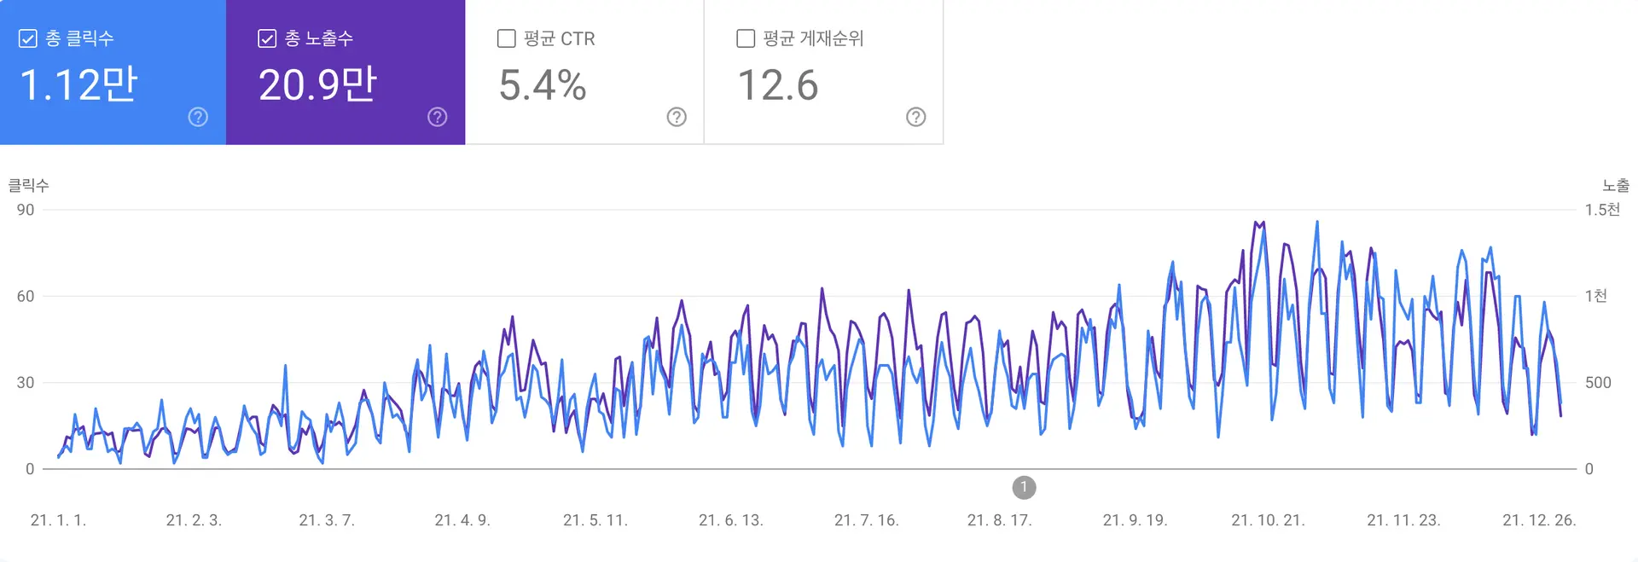Viewport: 1638px width, 562px height.
Task: Click the 12.6 average position value
Action: (x=777, y=85)
